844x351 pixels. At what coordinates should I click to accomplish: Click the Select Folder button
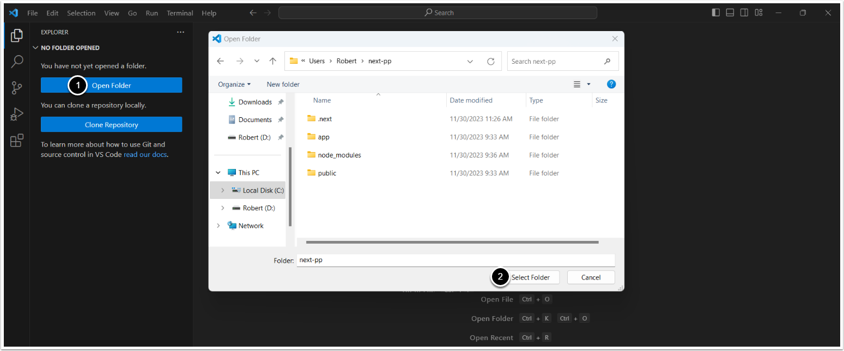point(530,277)
